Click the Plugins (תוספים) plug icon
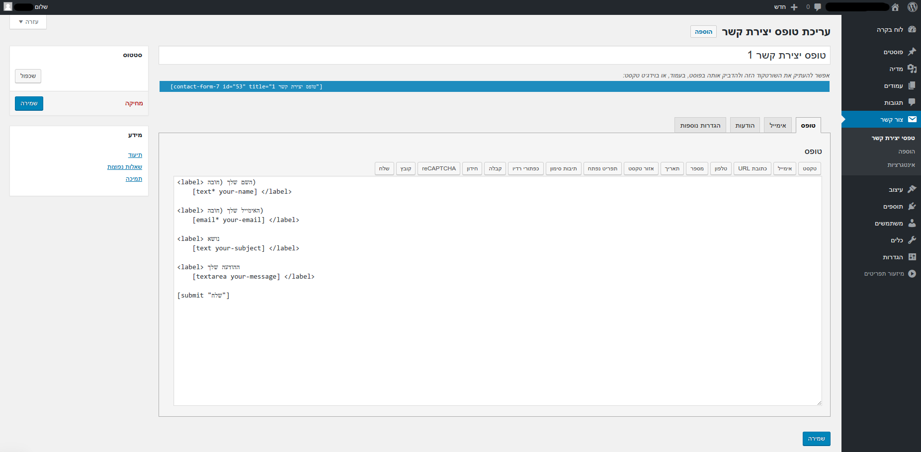 912,206
